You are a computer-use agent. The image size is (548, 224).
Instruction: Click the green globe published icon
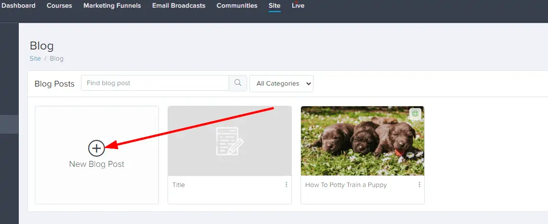coord(415,114)
